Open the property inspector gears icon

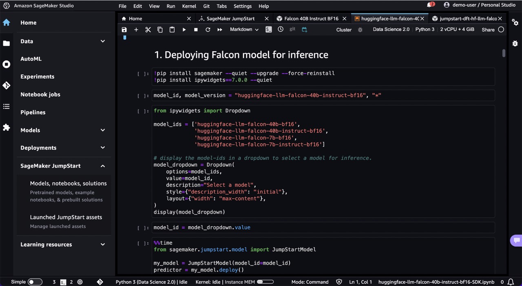515,22
